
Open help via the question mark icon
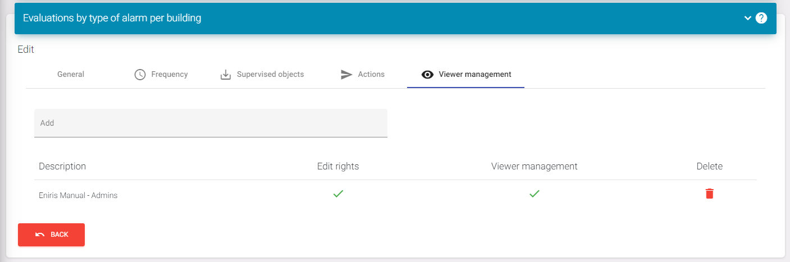pyautogui.click(x=761, y=18)
